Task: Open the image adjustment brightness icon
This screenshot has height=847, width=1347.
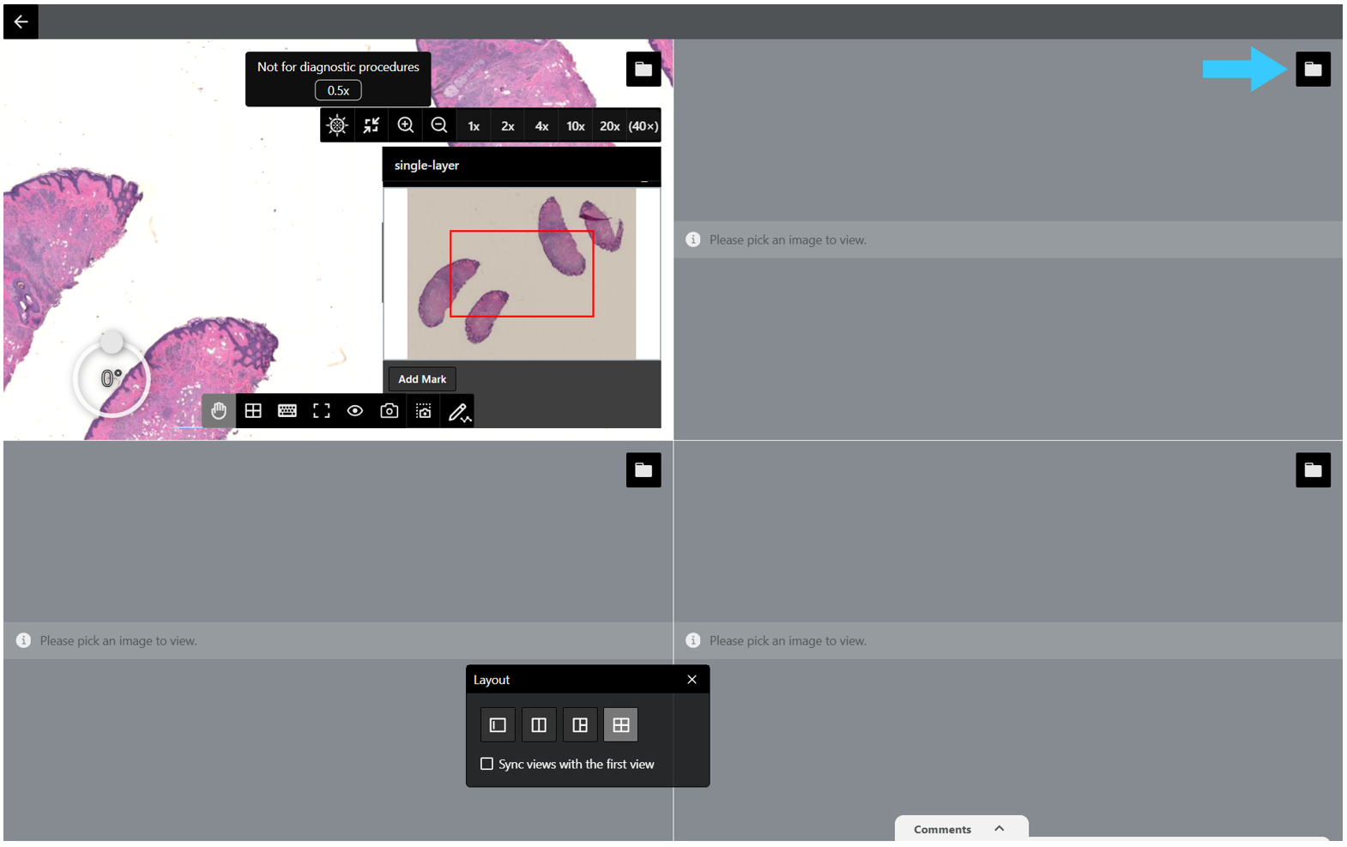Action: pyautogui.click(x=337, y=125)
